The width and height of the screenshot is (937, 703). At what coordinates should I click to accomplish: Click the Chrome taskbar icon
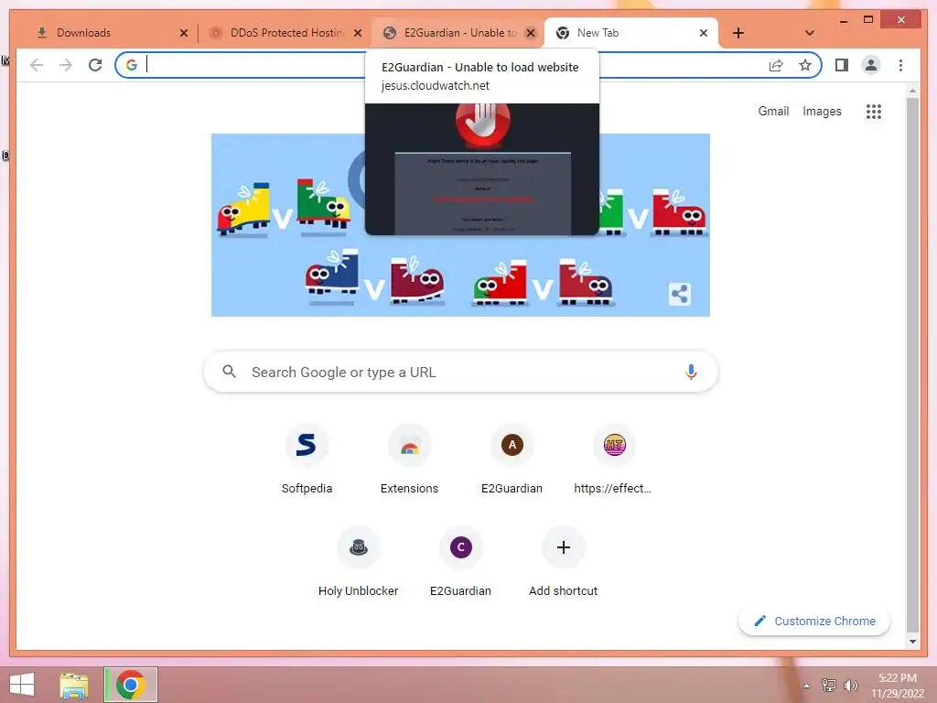coord(131,685)
